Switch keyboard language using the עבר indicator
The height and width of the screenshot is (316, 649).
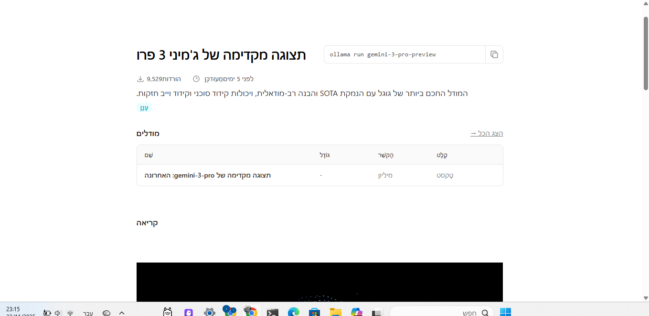click(88, 313)
